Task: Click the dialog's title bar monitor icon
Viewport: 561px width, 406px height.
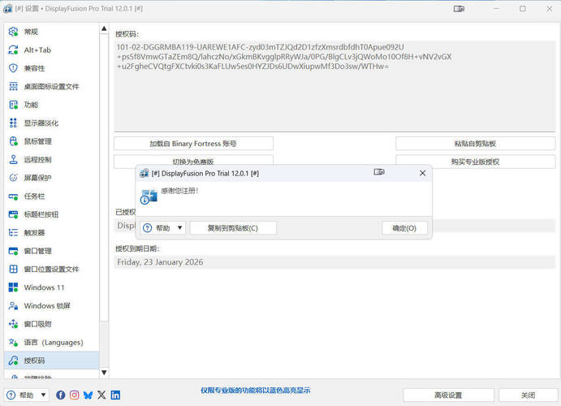Action: point(378,173)
